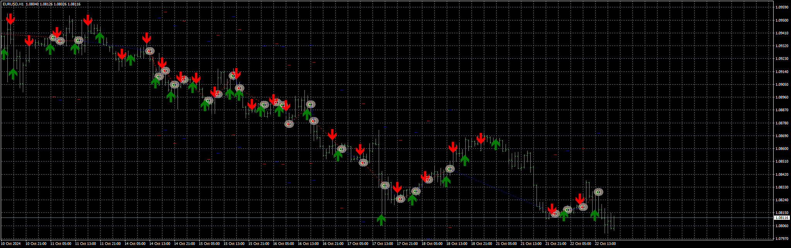
Task: Click the lowest green buy arrow on chart
Action: 381,220
